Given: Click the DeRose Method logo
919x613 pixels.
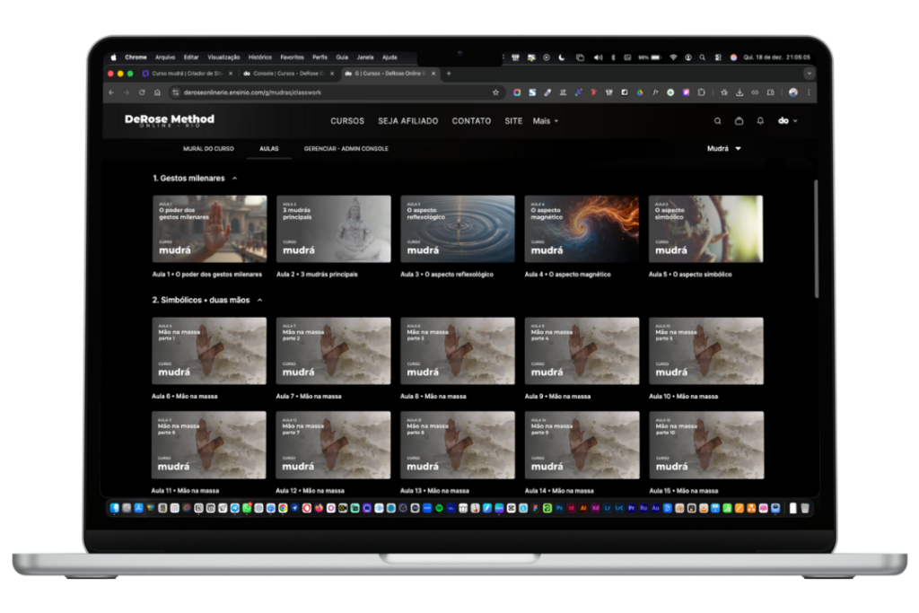Looking at the screenshot, I should click(x=170, y=120).
